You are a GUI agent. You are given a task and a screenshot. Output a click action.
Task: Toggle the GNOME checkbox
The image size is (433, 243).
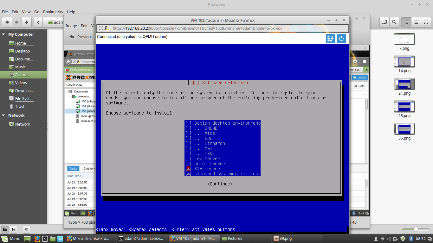pos(188,128)
